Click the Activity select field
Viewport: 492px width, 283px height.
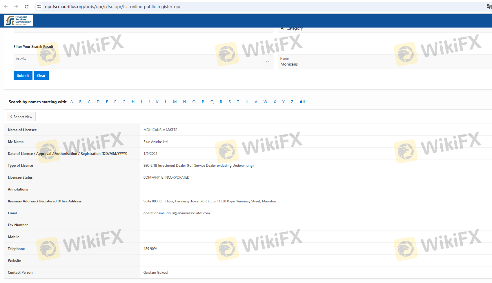point(138,61)
